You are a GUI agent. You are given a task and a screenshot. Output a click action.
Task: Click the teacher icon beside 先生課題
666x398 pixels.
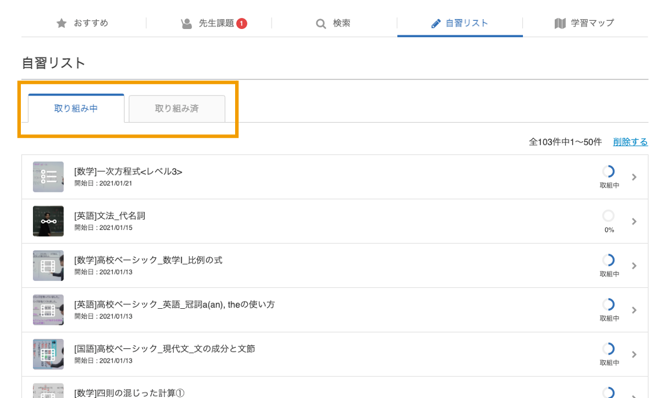tap(186, 23)
